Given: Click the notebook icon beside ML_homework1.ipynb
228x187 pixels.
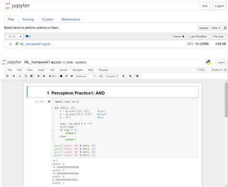Looking at the screenshot, I should pos(17,44).
